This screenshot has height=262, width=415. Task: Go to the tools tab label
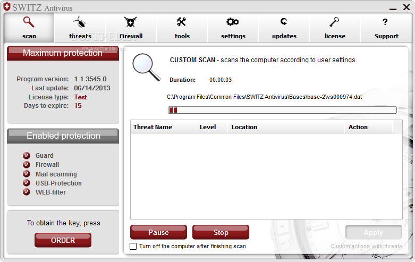point(182,36)
